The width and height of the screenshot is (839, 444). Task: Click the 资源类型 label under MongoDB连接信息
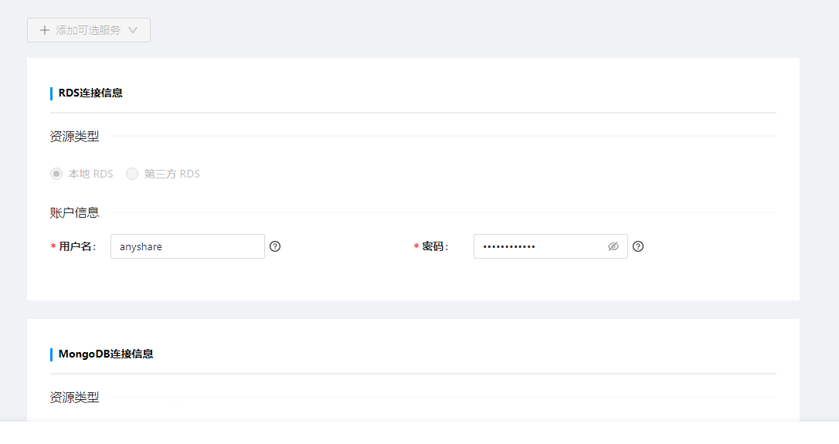74,398
